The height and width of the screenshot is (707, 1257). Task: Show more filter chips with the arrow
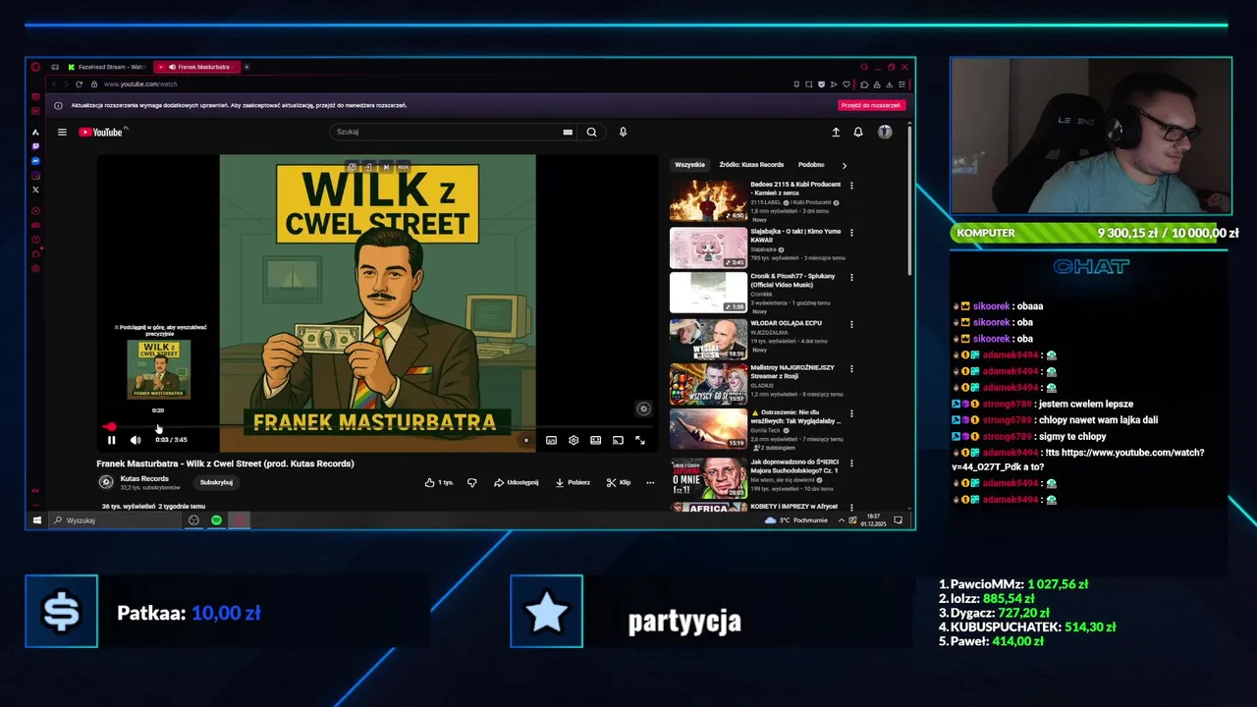click(x=845, y=165)
